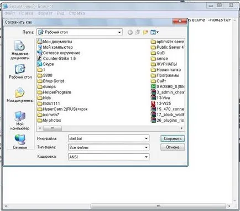Open Сетевое network place in sidebar

(20, 142)
